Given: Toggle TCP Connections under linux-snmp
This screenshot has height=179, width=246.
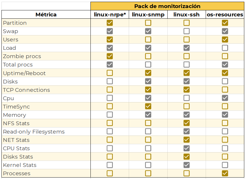Looking at the screenshot, I should [148, 90].
